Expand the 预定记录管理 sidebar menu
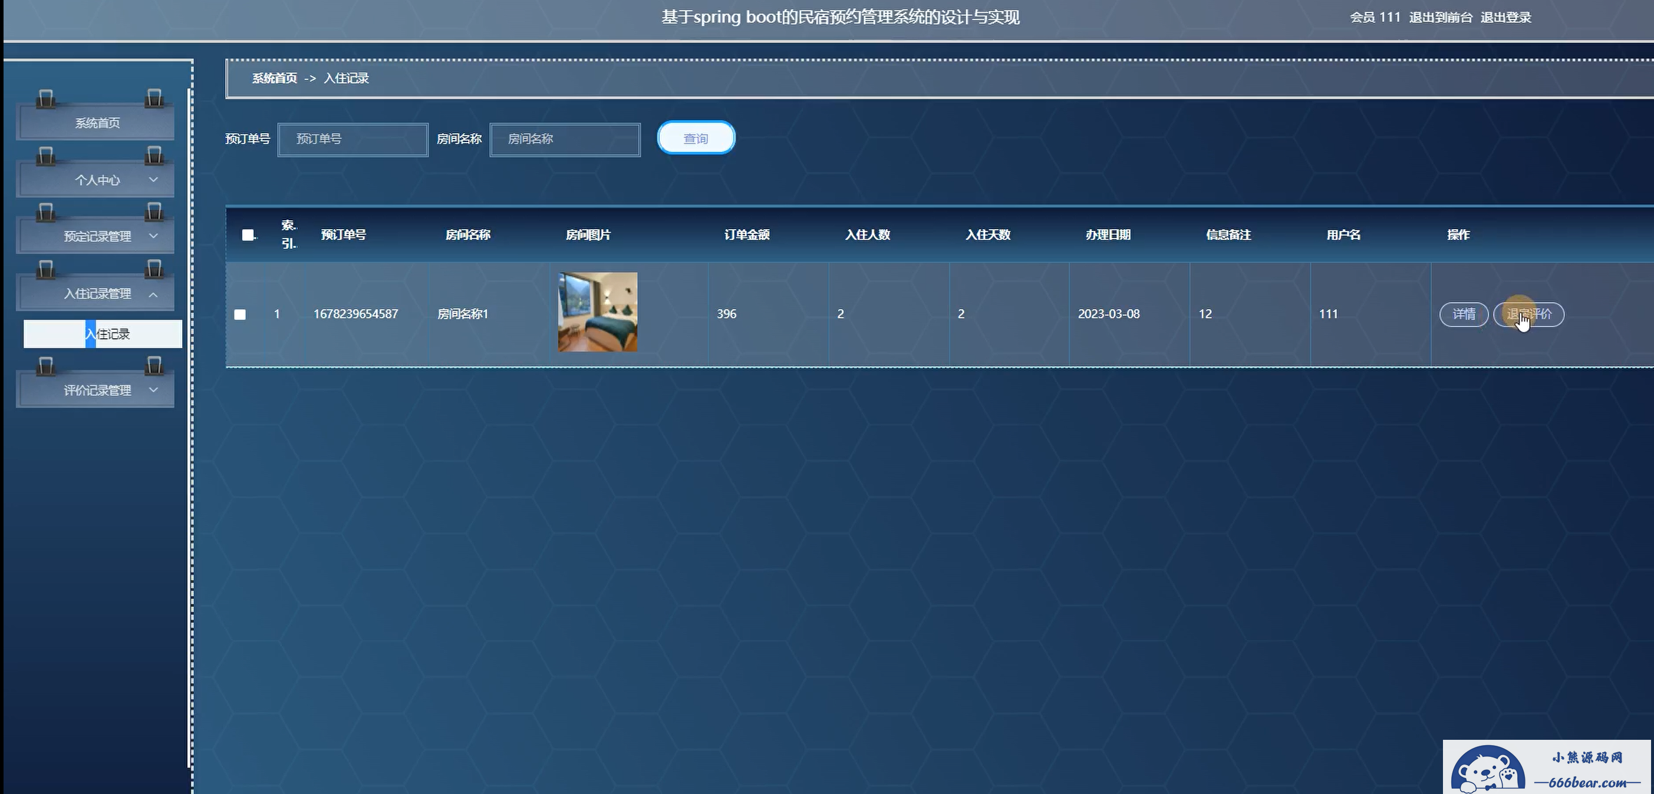Screen dimensions: 1654x794 point(95,237)
